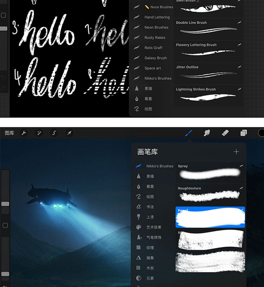Tap the blue paintbrush tool icon
The width and height of the screenshot is (264, 287).
pos(189,133)
